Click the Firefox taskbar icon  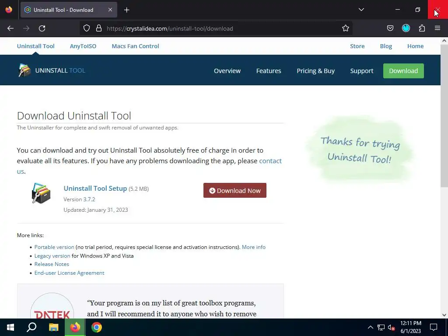point(75,327)
